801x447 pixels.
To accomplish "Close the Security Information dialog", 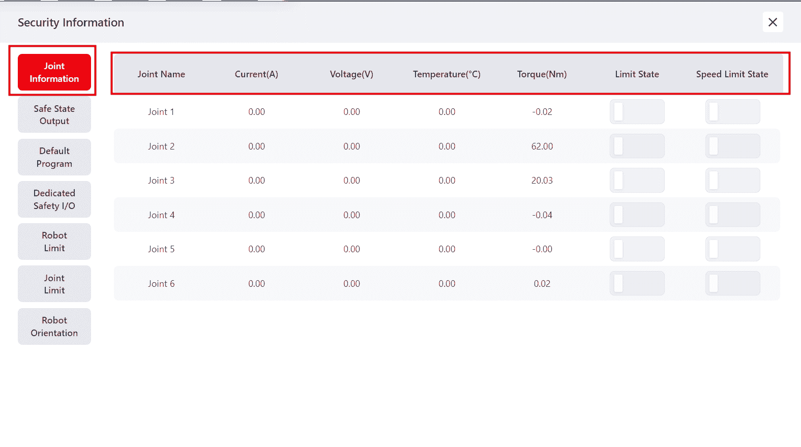I will [773, 22].
